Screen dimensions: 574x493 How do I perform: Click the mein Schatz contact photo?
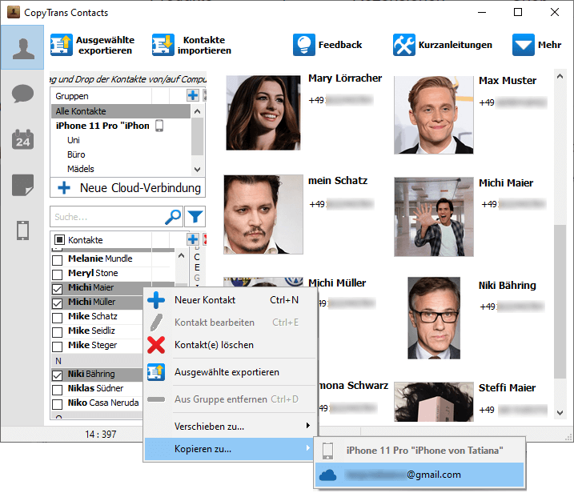pyautogui.click(x=263, y=214)
